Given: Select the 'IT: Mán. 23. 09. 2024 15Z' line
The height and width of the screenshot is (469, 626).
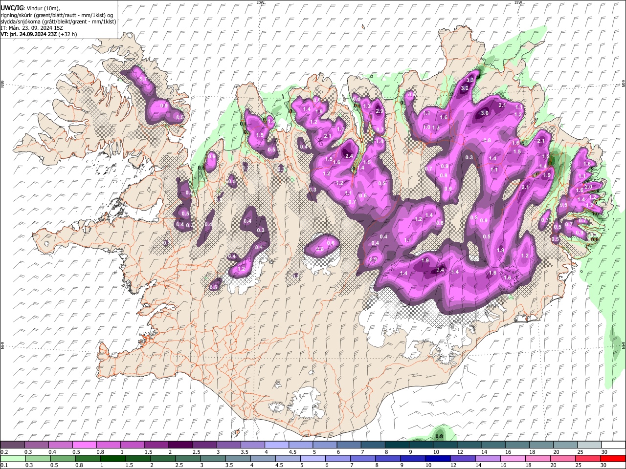Looking at the screenshot, I should [x=32, y=28].
